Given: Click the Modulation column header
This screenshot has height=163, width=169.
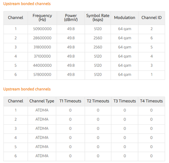Looking at the screenshot, I should click(x=125, y=17).
